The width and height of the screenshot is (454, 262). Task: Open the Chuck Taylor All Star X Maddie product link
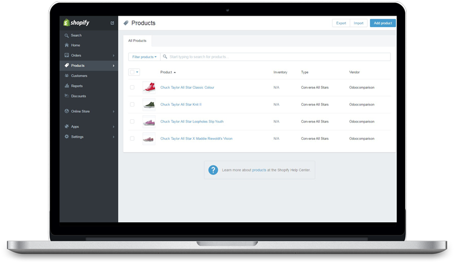[x=196, y=139]
